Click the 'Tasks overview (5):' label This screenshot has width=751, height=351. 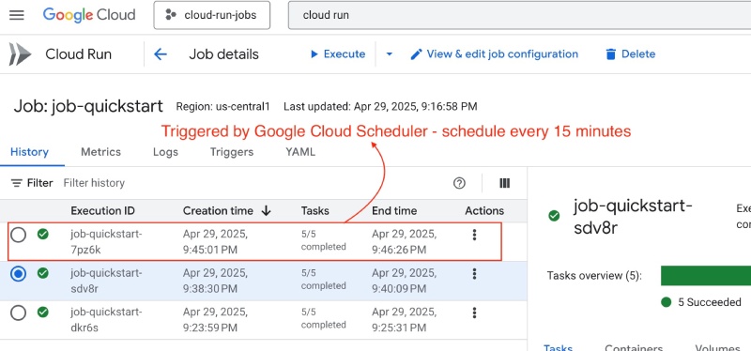[594, 276]
